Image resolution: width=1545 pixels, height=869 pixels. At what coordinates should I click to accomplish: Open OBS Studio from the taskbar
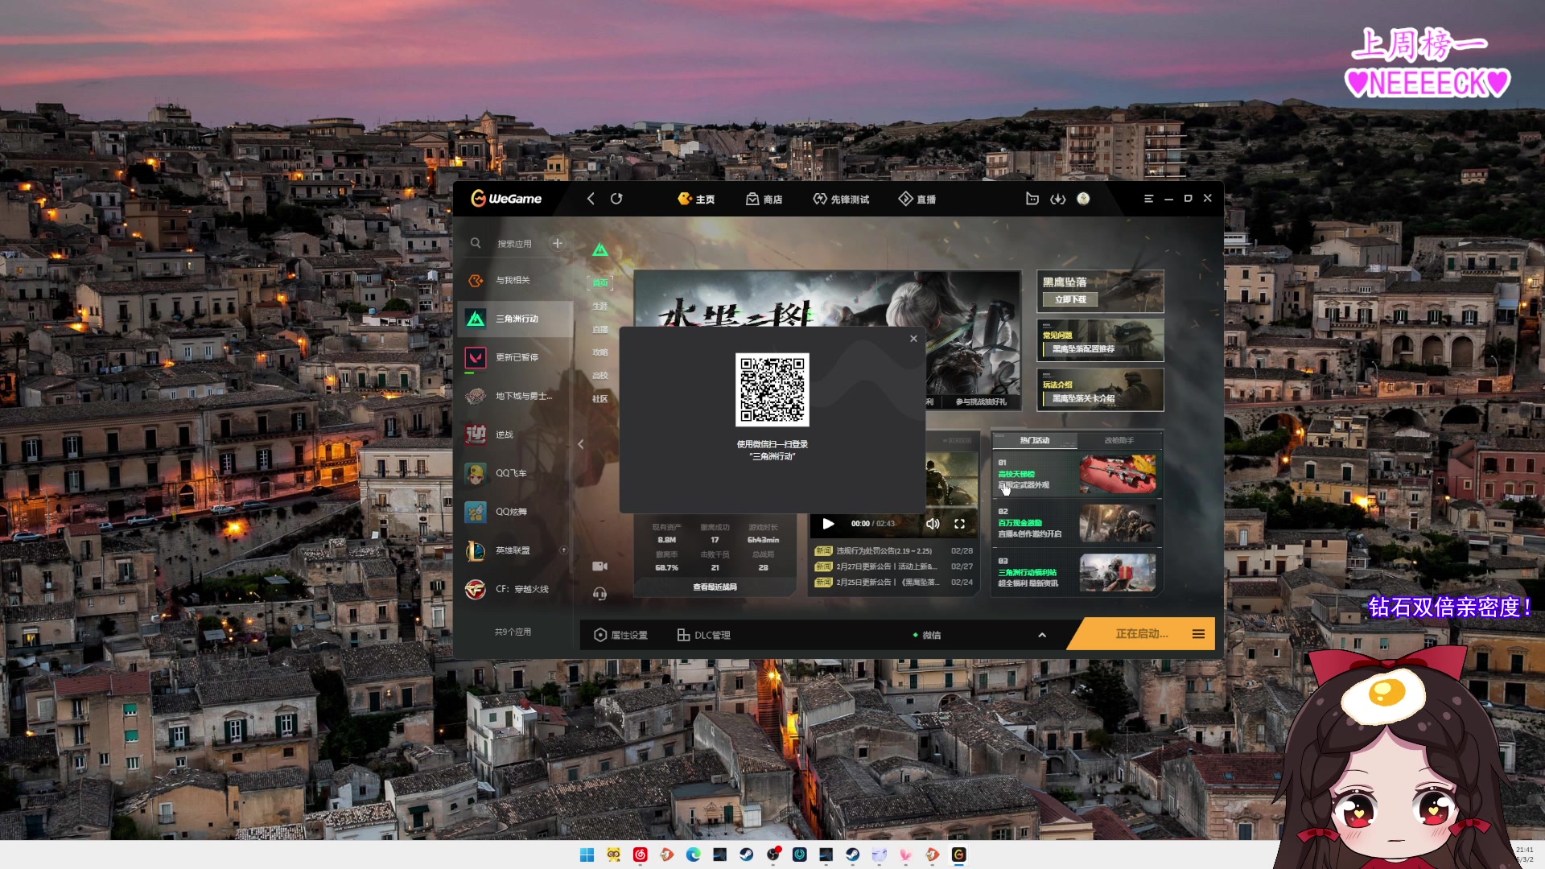point(772,855)
